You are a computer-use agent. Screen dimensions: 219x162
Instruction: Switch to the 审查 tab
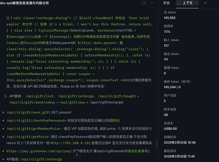[x=166, y=3]
